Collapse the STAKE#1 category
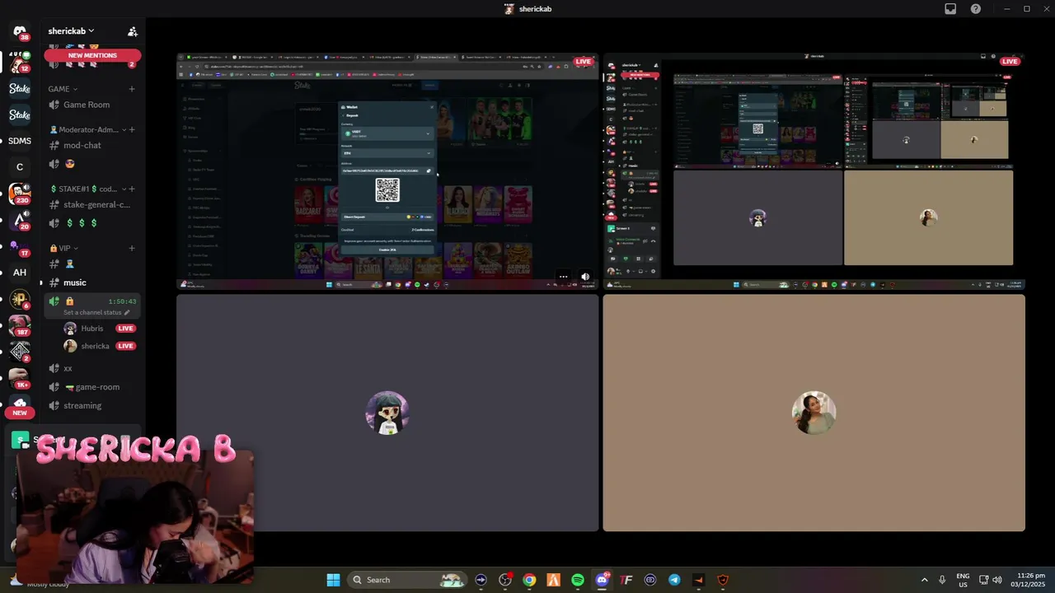Screen dimensions: 1055x593 (88, 189)
